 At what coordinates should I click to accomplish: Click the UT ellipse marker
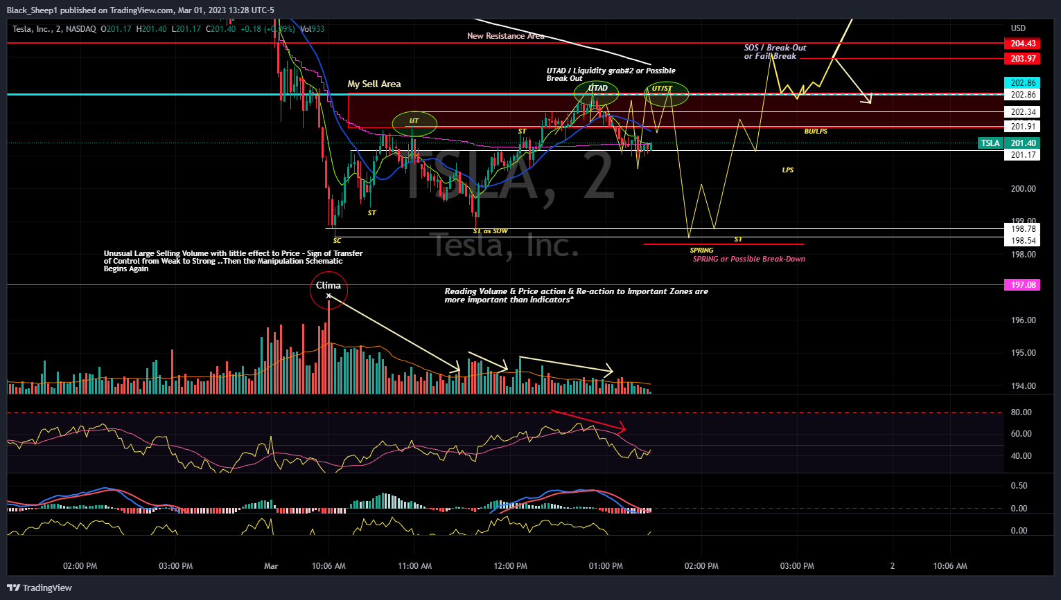point(414,124)
